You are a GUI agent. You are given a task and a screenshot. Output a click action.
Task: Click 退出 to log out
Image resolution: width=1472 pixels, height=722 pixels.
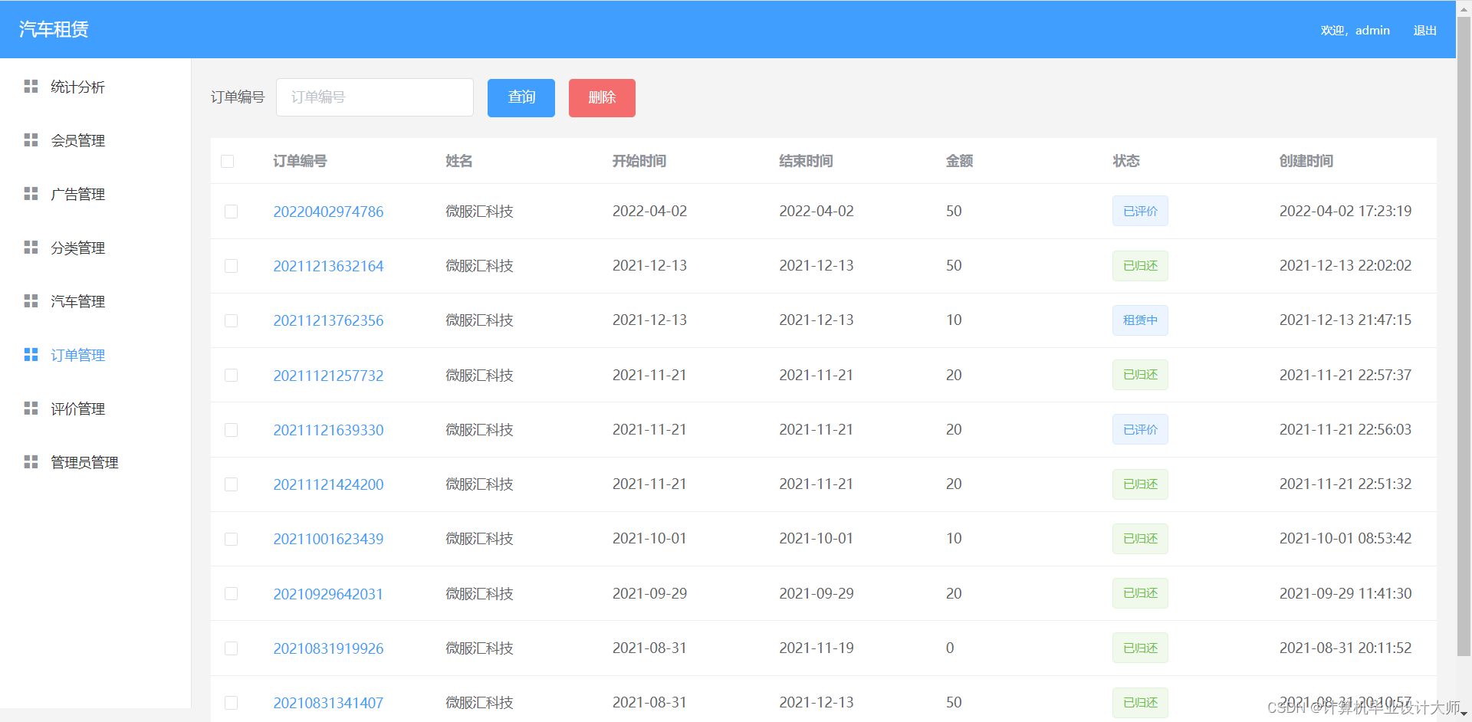coord(1424,31)
